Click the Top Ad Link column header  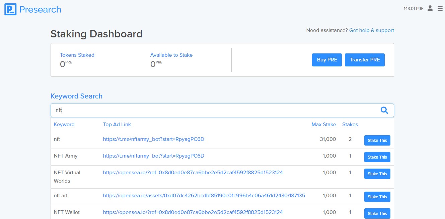(x=117, y=125)
